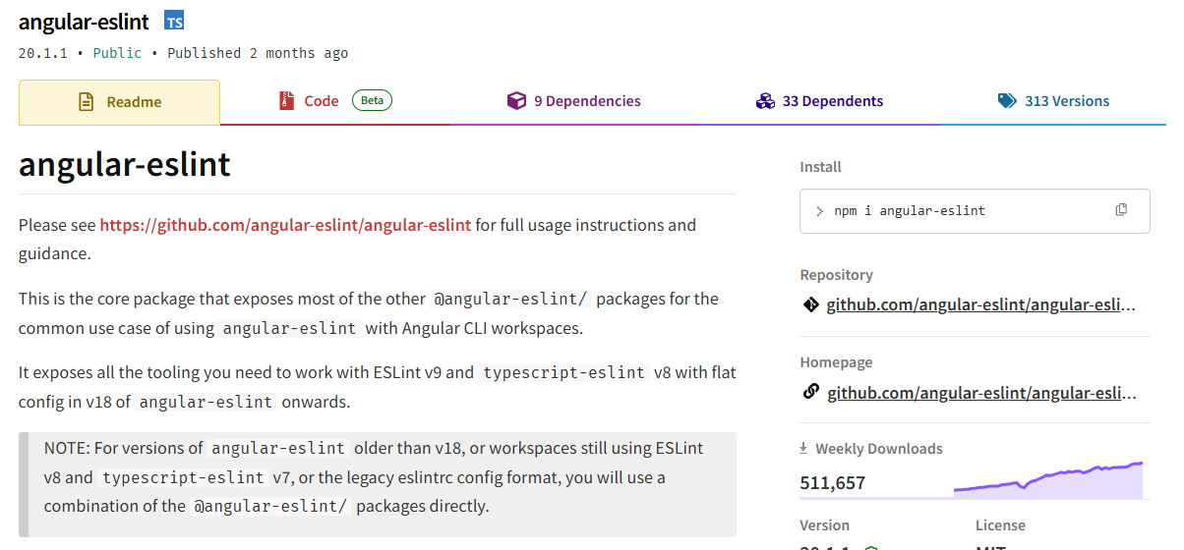Click the Weekly Downloads chart
The height and width of the screenshot is (550, 1184).
coord(1048,478)
